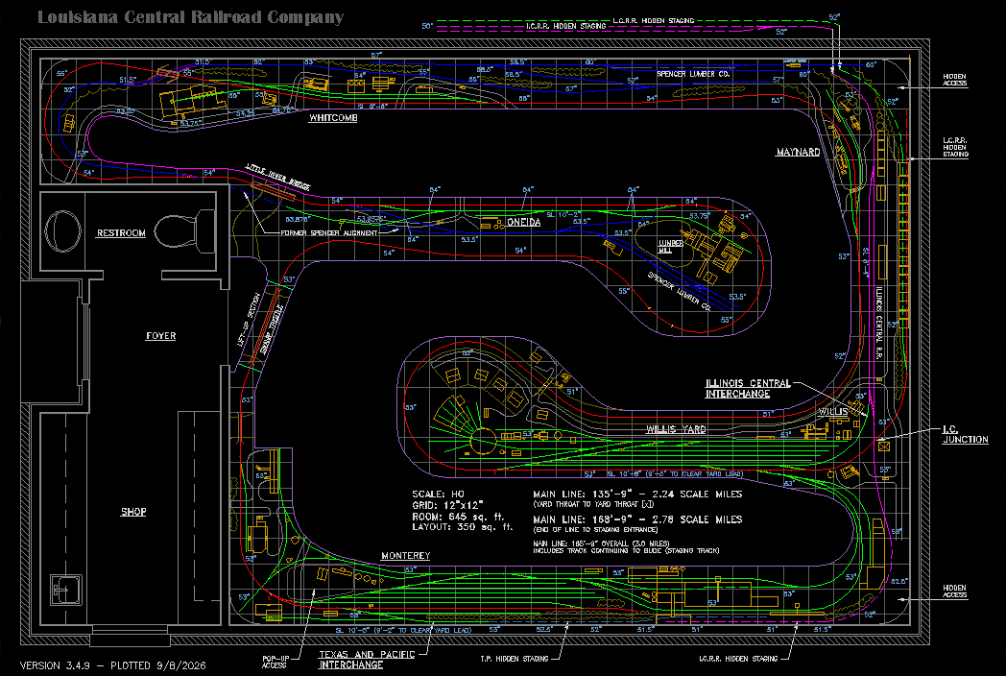This screenshot has width=1006, height=676.
Task: Click the Louisiana Central Railroad Company title
Action: (191, 17)
